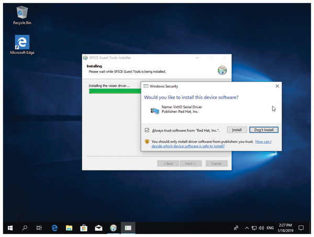This screenshot has width=314, height=237.
Task: Close the Windows Security dialog
Action: coord(277,86)
